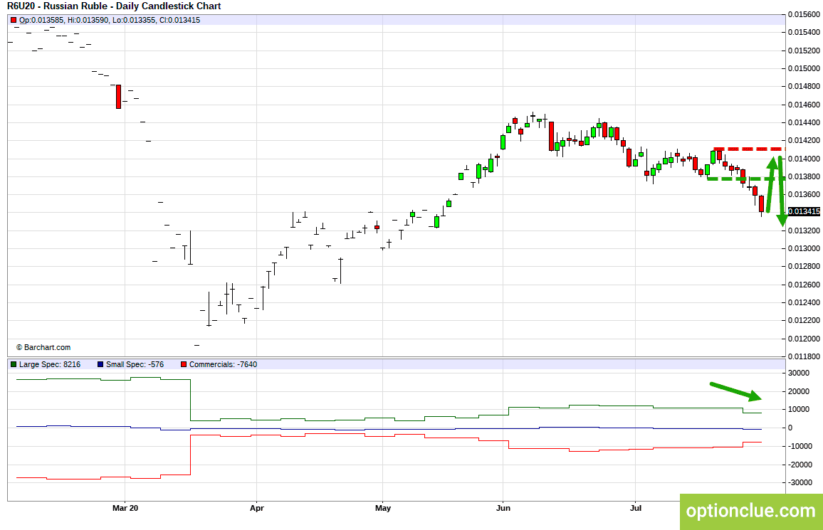Screen dimensions: 823x530
Task: Click the blue Small Spec legend square
Action: [100, 364]
